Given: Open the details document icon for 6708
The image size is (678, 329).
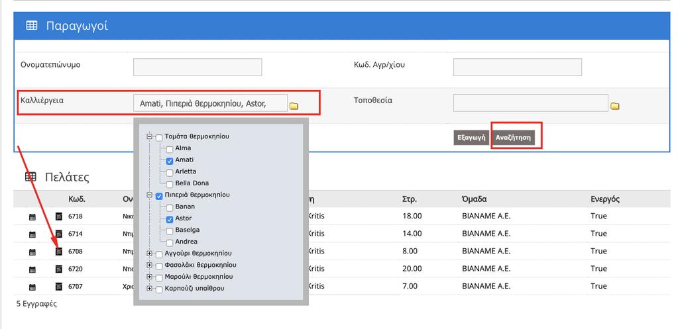Looking at the screenshot, I should point(59,252).
